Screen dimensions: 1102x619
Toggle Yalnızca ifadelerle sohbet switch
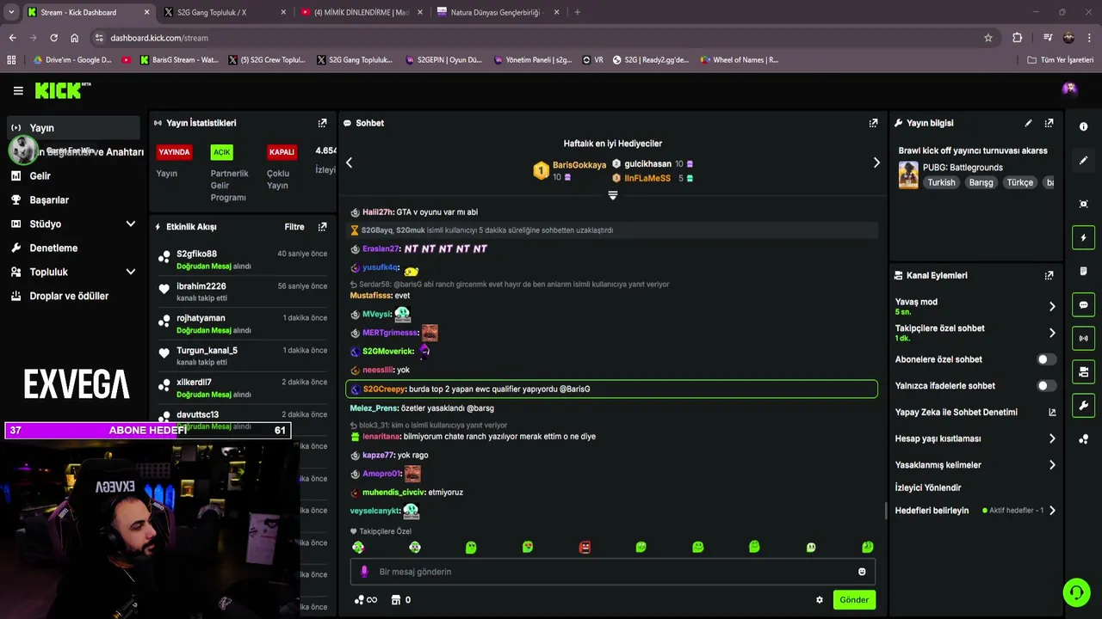click(x=1046, y=386)
